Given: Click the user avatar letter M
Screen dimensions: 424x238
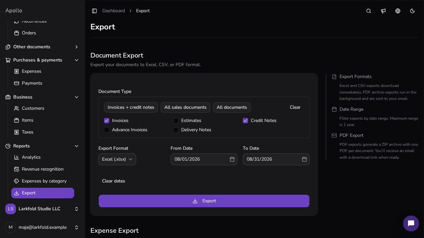Looking at the screenshot, I should click(x=11, y=227).
